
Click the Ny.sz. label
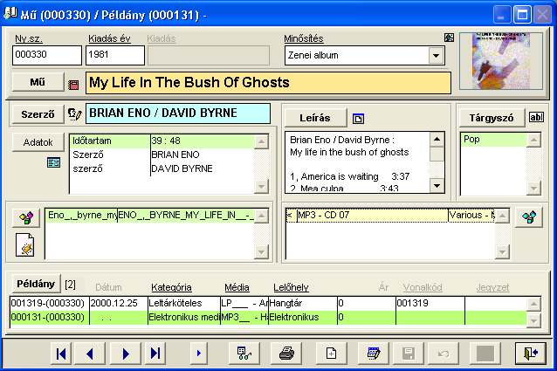click(x=29, y=38)
